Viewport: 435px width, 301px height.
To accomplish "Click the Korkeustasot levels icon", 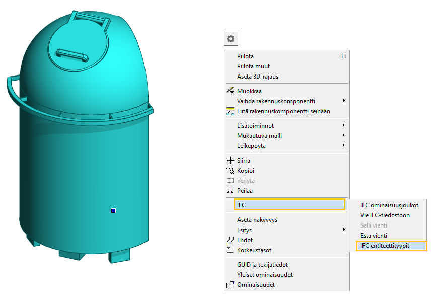I will (230, 250).
